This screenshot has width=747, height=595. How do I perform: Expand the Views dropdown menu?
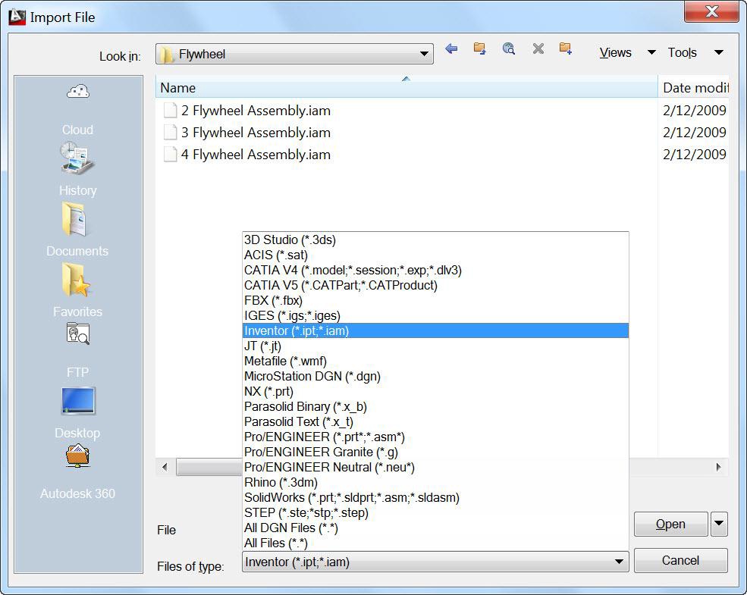[x=651, y=52]
